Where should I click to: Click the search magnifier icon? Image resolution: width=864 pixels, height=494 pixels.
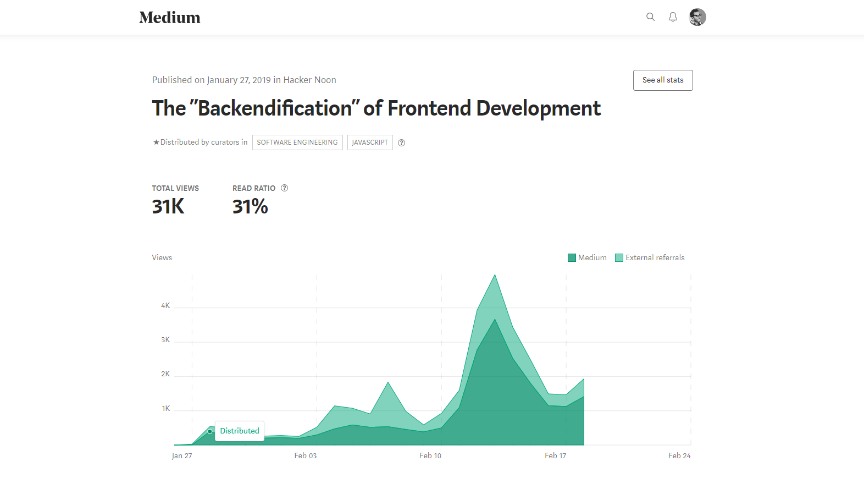coord(650,17)
